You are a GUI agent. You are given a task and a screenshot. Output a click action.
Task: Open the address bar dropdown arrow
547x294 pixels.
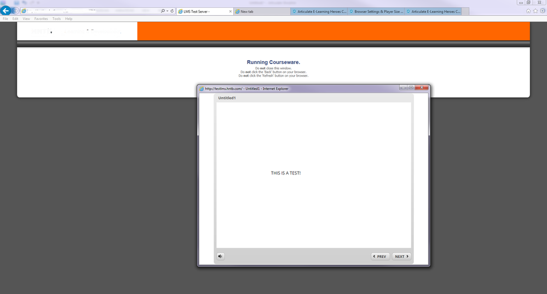point(168,11)
